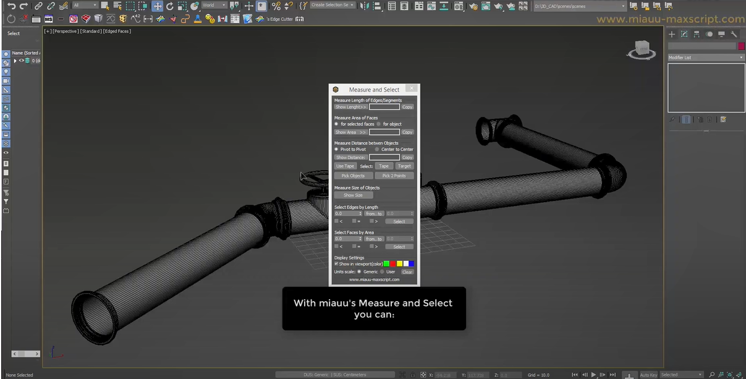This screenshot has width=746, height=379.
Task: Click the Configure Modifier Sets icon
Action: 723,119
